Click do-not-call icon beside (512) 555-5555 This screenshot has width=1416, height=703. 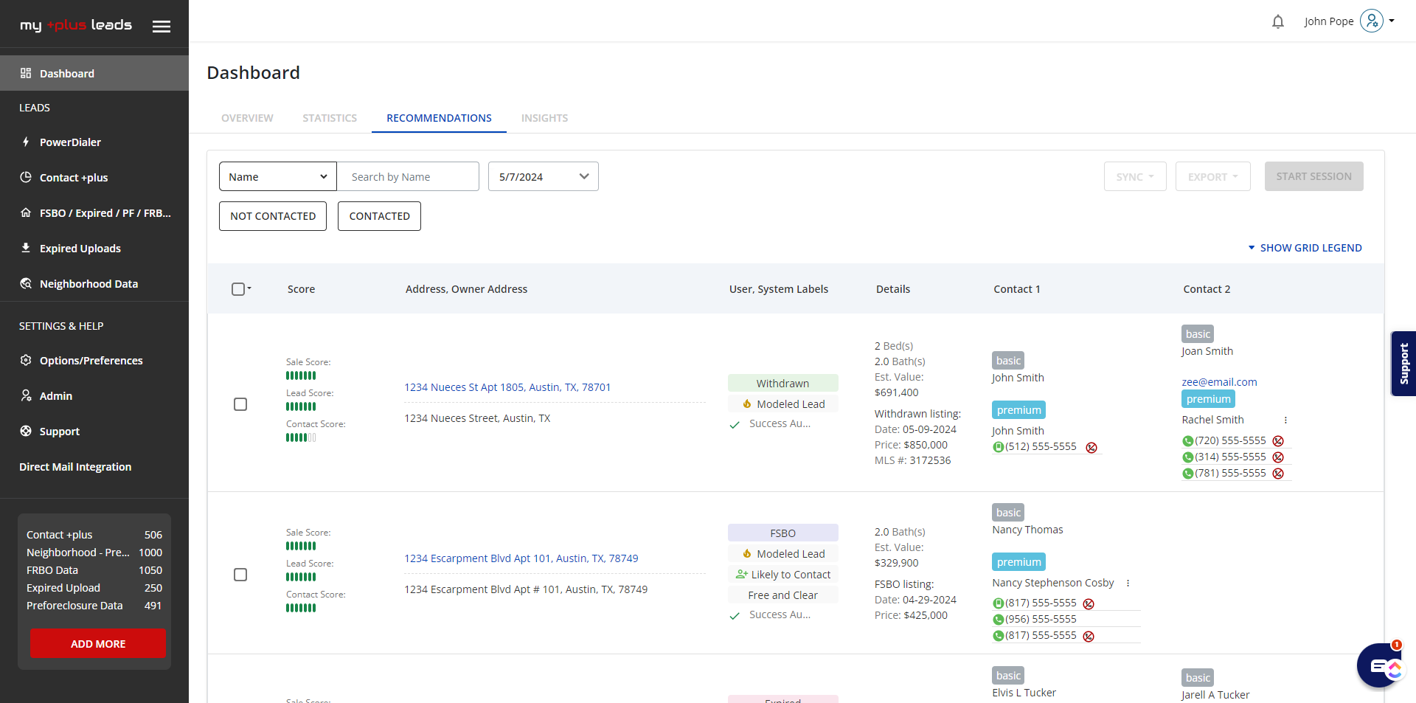tap(1091, 448)
